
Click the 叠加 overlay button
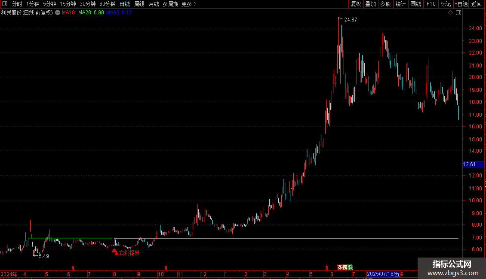click(370, 4)
